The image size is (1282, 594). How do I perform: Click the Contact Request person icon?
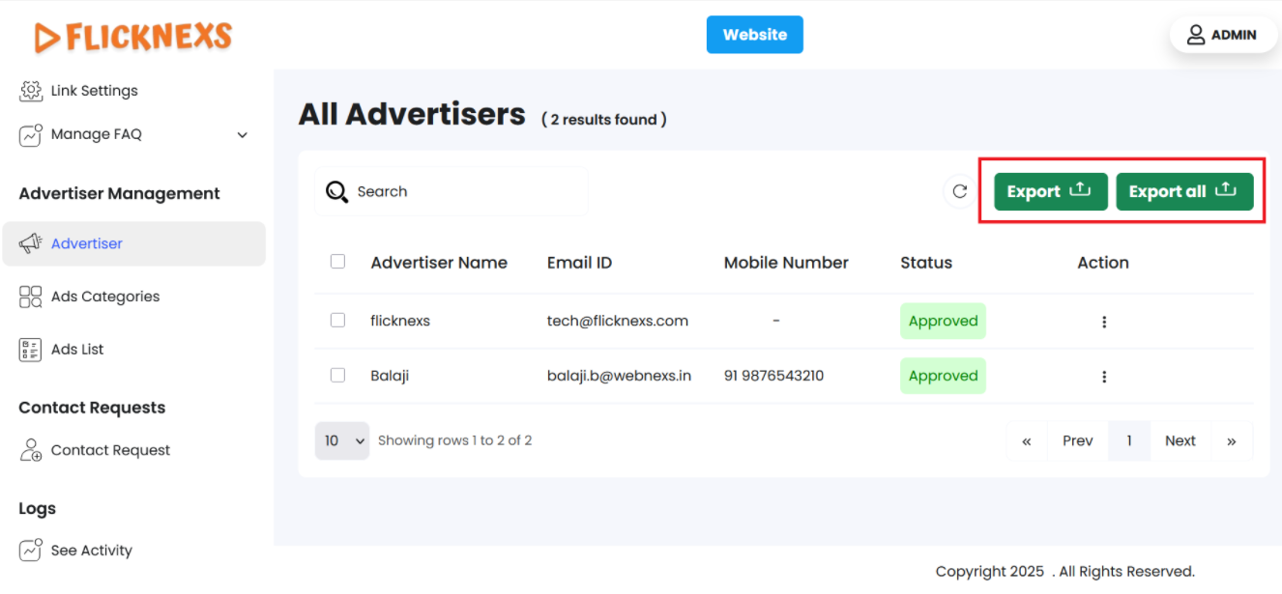(x=31, y=450)
